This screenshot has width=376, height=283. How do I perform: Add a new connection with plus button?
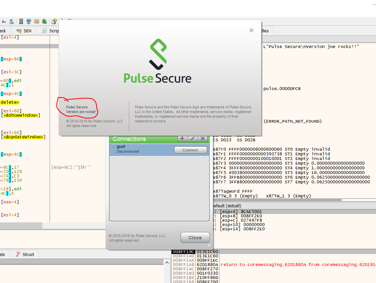point(182,139)
